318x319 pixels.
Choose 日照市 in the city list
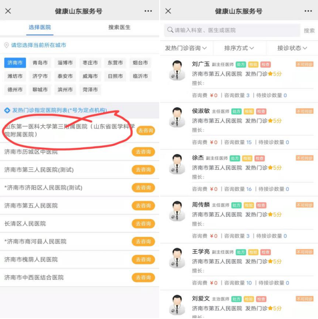(x=115, y=76)
